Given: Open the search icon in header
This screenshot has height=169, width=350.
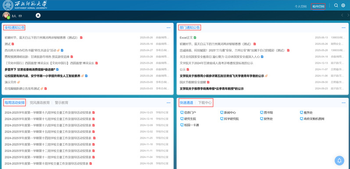Looking at the screenshot, I should click(336, 6).
